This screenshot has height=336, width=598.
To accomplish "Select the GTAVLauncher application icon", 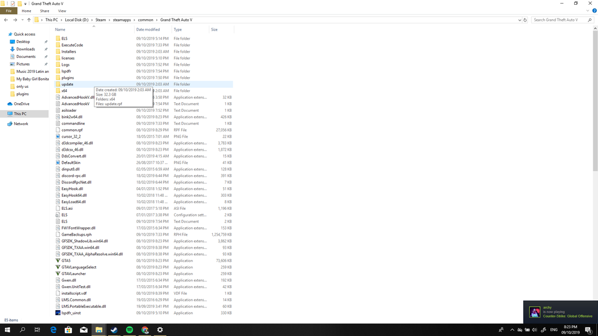I will click(x=58, y=274).
